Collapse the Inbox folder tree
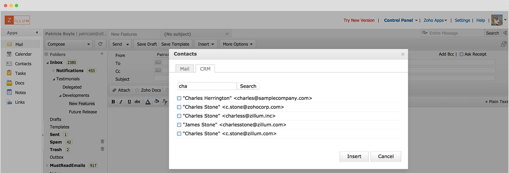Viewport: 509px width, 173px height. point(47,63)
